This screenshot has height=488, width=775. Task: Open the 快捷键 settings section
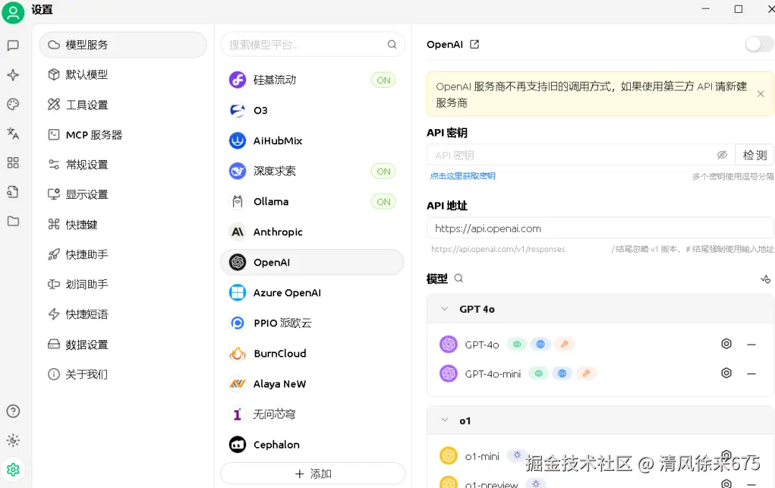tap(123, 225)
